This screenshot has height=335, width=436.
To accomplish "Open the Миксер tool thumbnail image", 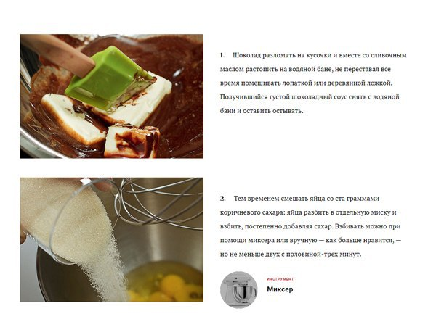I will [x=239, y=290].
